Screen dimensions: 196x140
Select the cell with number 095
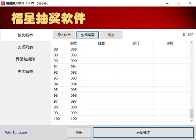(x=73, y=90)
